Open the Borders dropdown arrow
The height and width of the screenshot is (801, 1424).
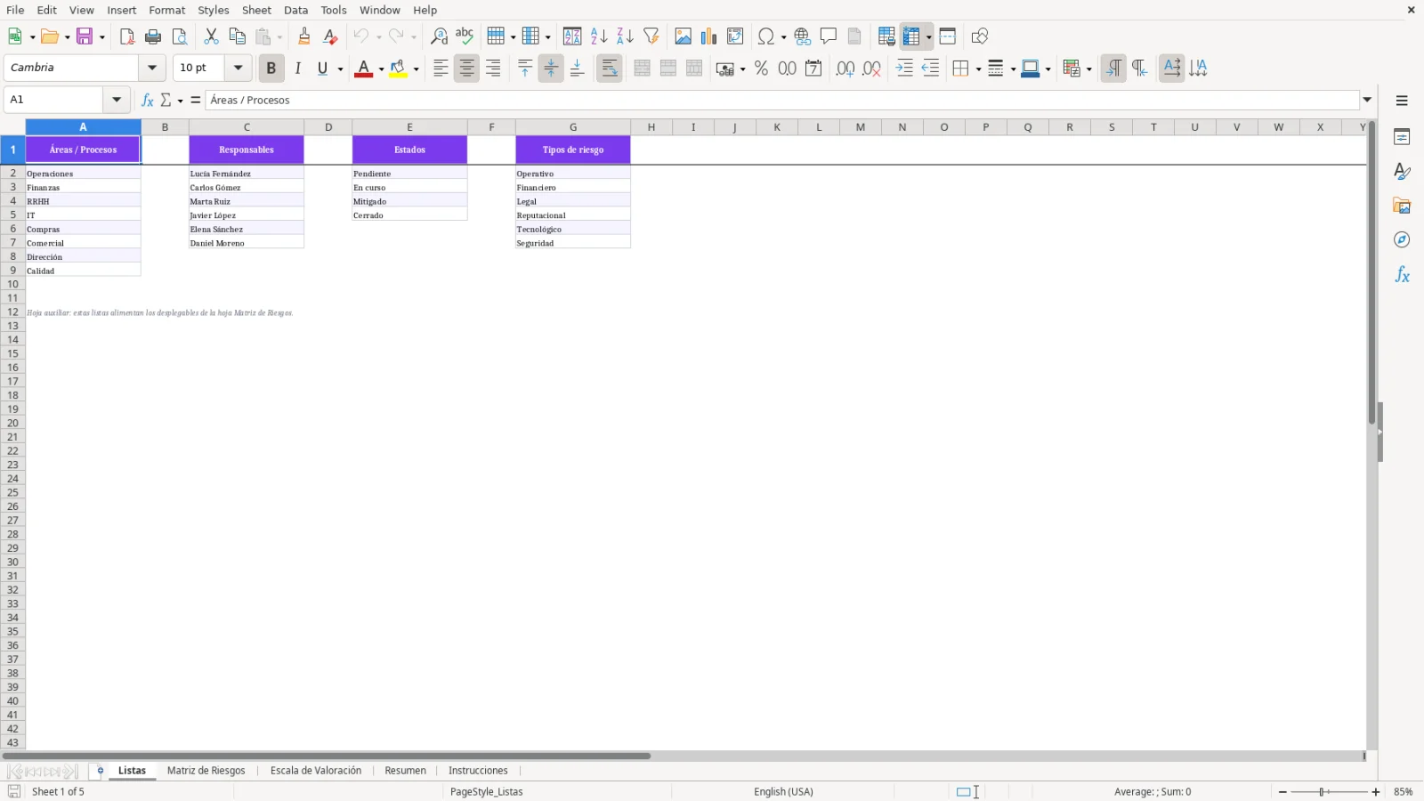point(978,69)
